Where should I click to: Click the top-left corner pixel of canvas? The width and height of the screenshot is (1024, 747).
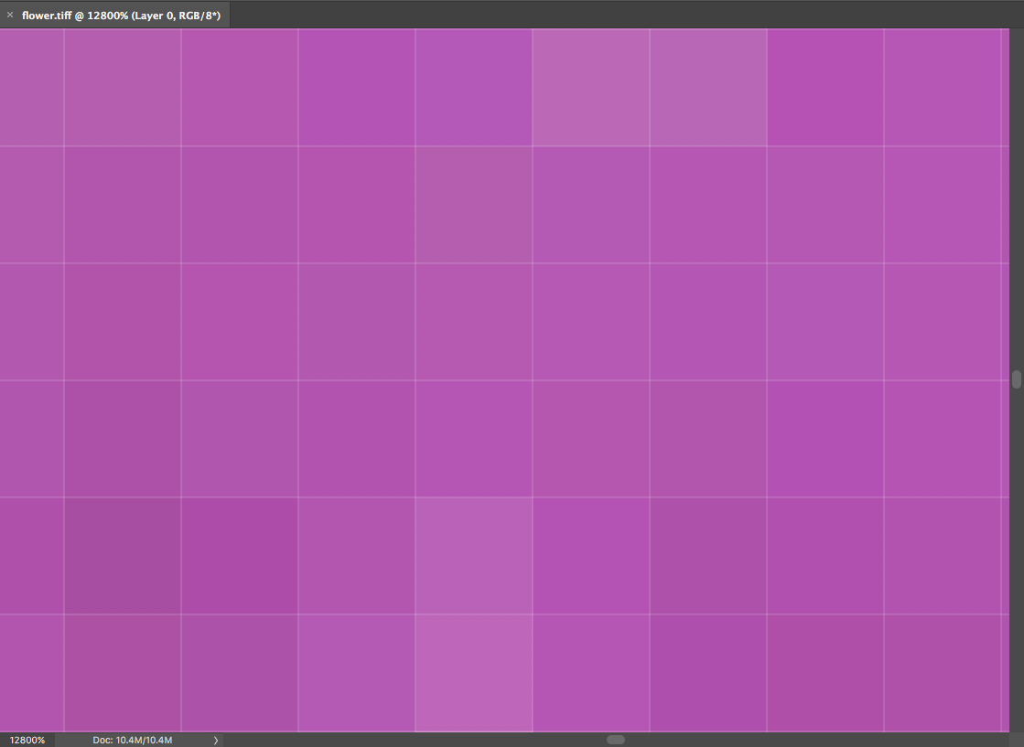click(x=31, y=88)
